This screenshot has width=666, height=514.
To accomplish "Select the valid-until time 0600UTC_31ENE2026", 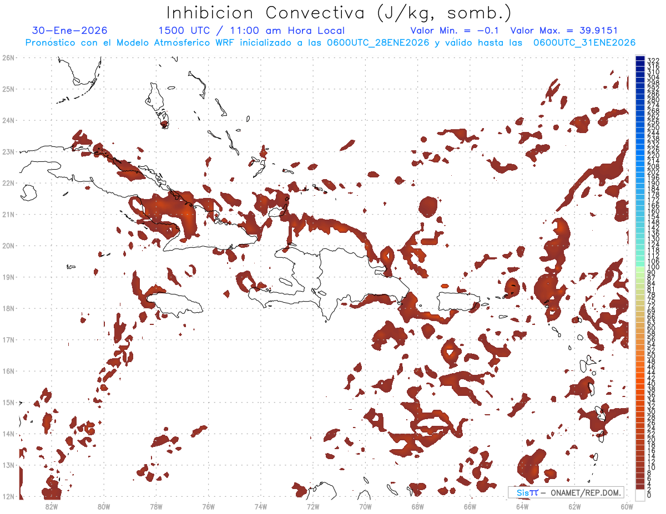I will tap(584, 43).
